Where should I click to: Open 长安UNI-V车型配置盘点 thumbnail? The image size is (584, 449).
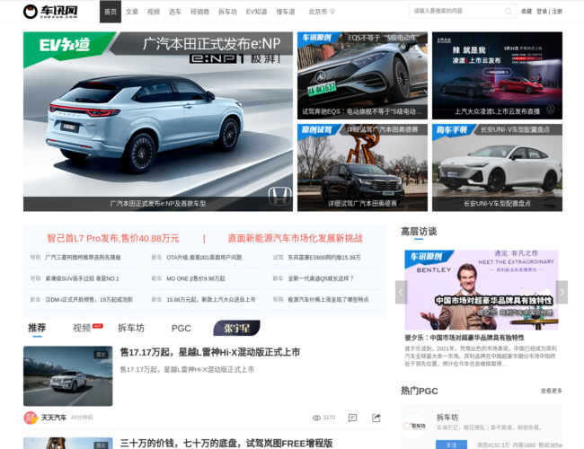(497, 168)
